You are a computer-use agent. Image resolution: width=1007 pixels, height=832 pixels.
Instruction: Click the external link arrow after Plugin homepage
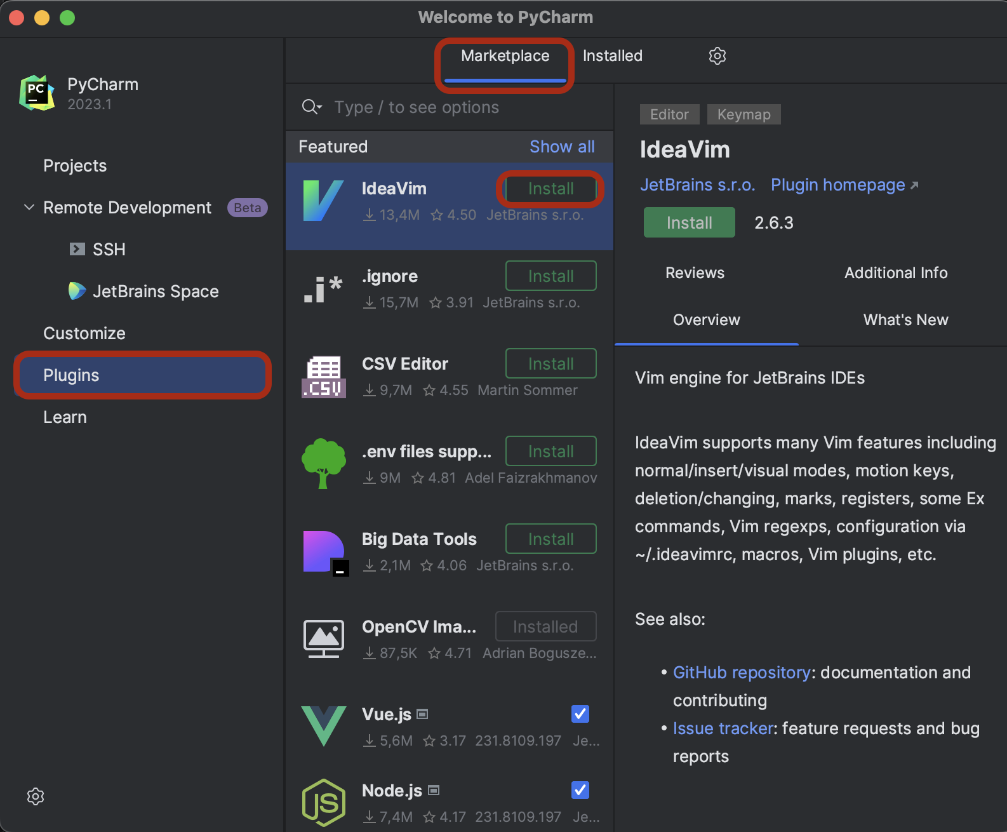point(914,185)
